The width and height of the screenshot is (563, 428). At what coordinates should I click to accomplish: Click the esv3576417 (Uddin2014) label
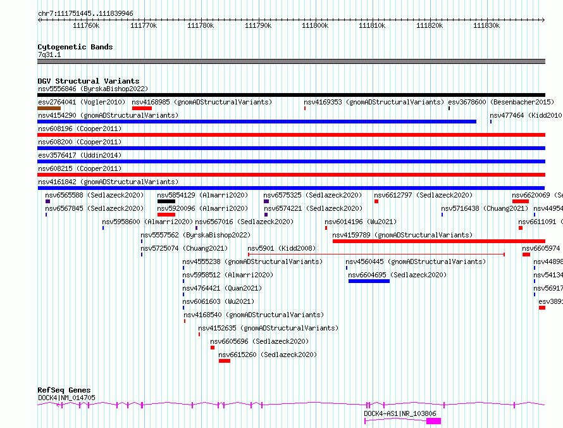tap(80, 155)
